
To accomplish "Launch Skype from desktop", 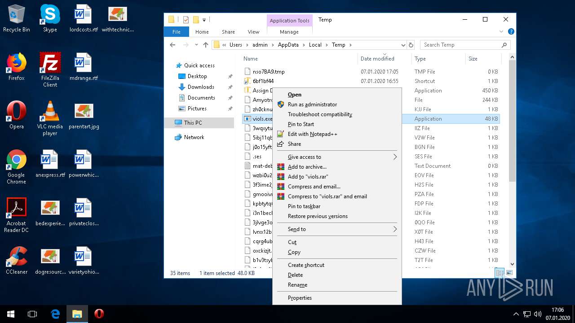I will 50,18.
